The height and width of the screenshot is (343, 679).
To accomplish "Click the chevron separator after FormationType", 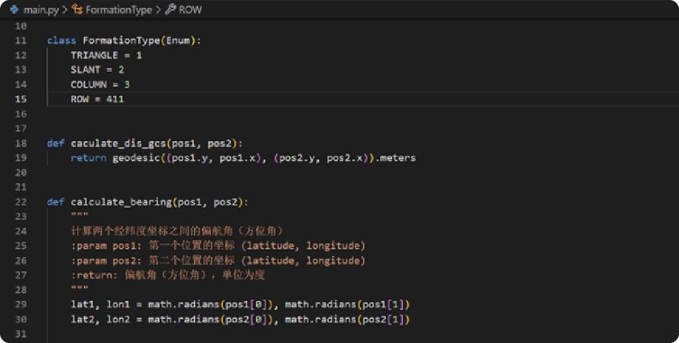I will click(158, 10).
